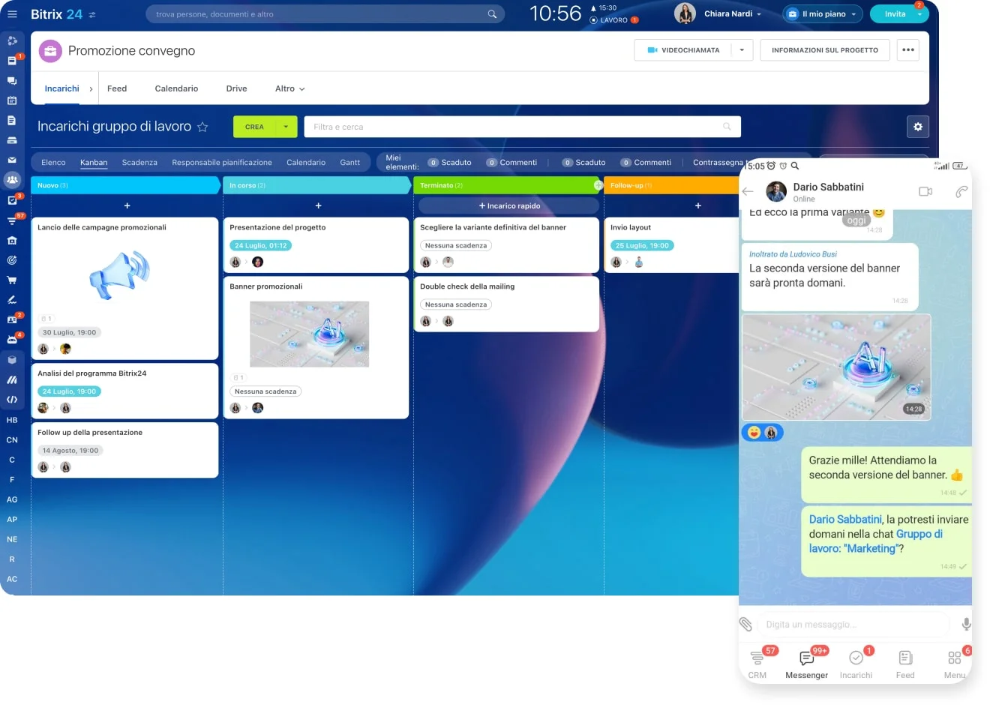The height and width of the screenshot is (720, 1008).
Task: Click the Invita button
Action: coord(894,14)
